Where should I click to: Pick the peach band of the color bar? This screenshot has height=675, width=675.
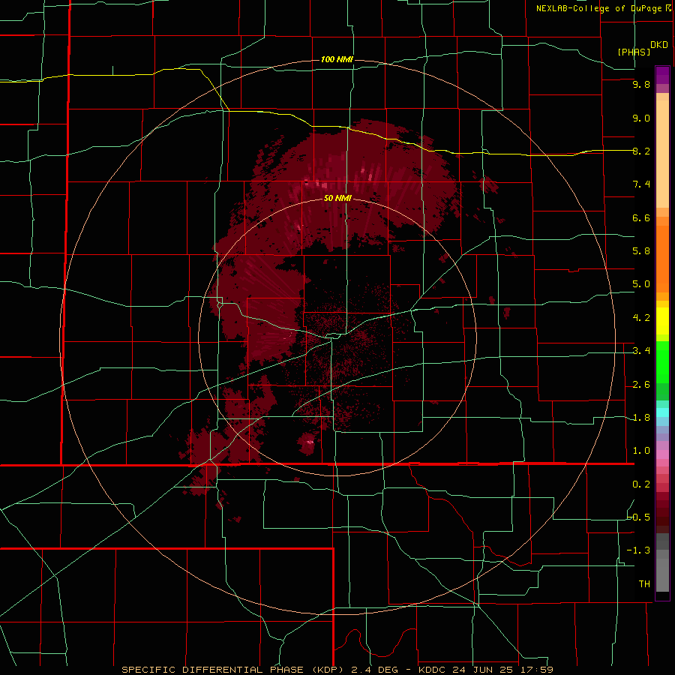[x=662, y=154]
